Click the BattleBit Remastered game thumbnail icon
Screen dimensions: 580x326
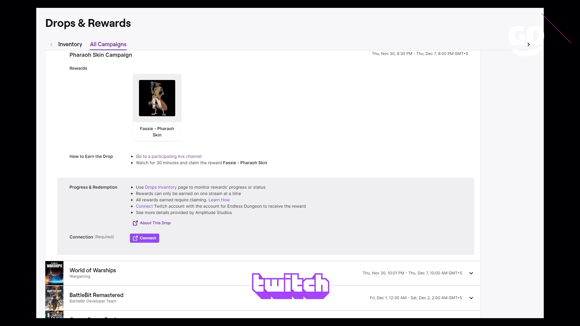point(54,298)
